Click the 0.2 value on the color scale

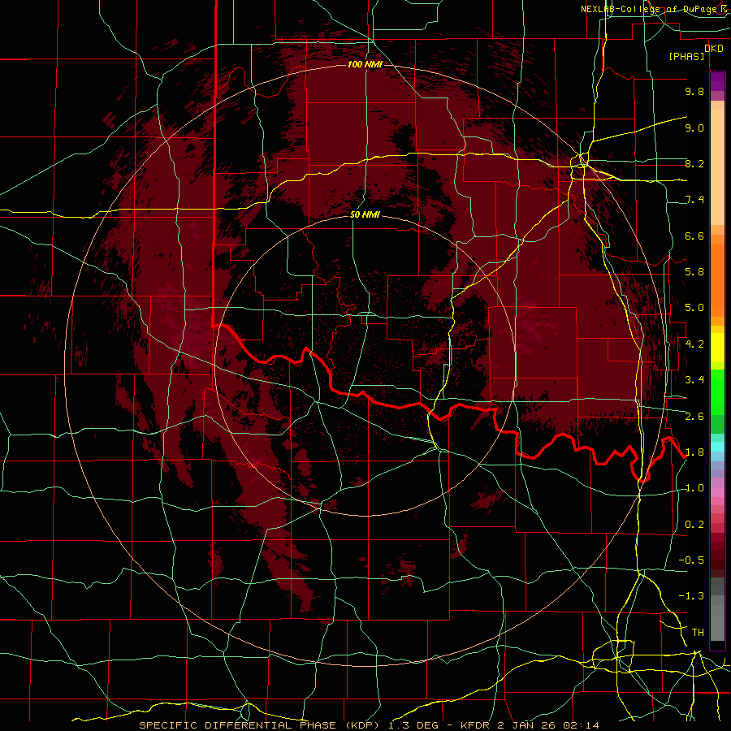click(x=694, y=525)
